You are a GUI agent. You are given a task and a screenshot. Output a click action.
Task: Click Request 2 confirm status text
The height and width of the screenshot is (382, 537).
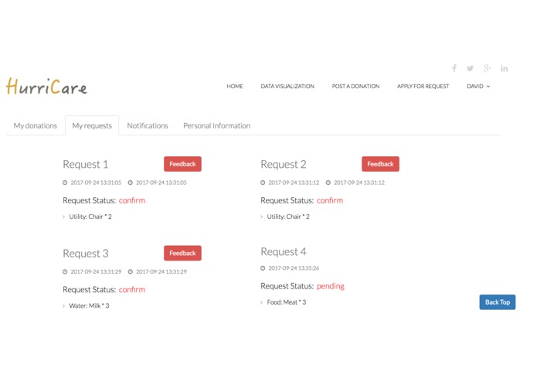pyautogui.click(x=330, y=200)
